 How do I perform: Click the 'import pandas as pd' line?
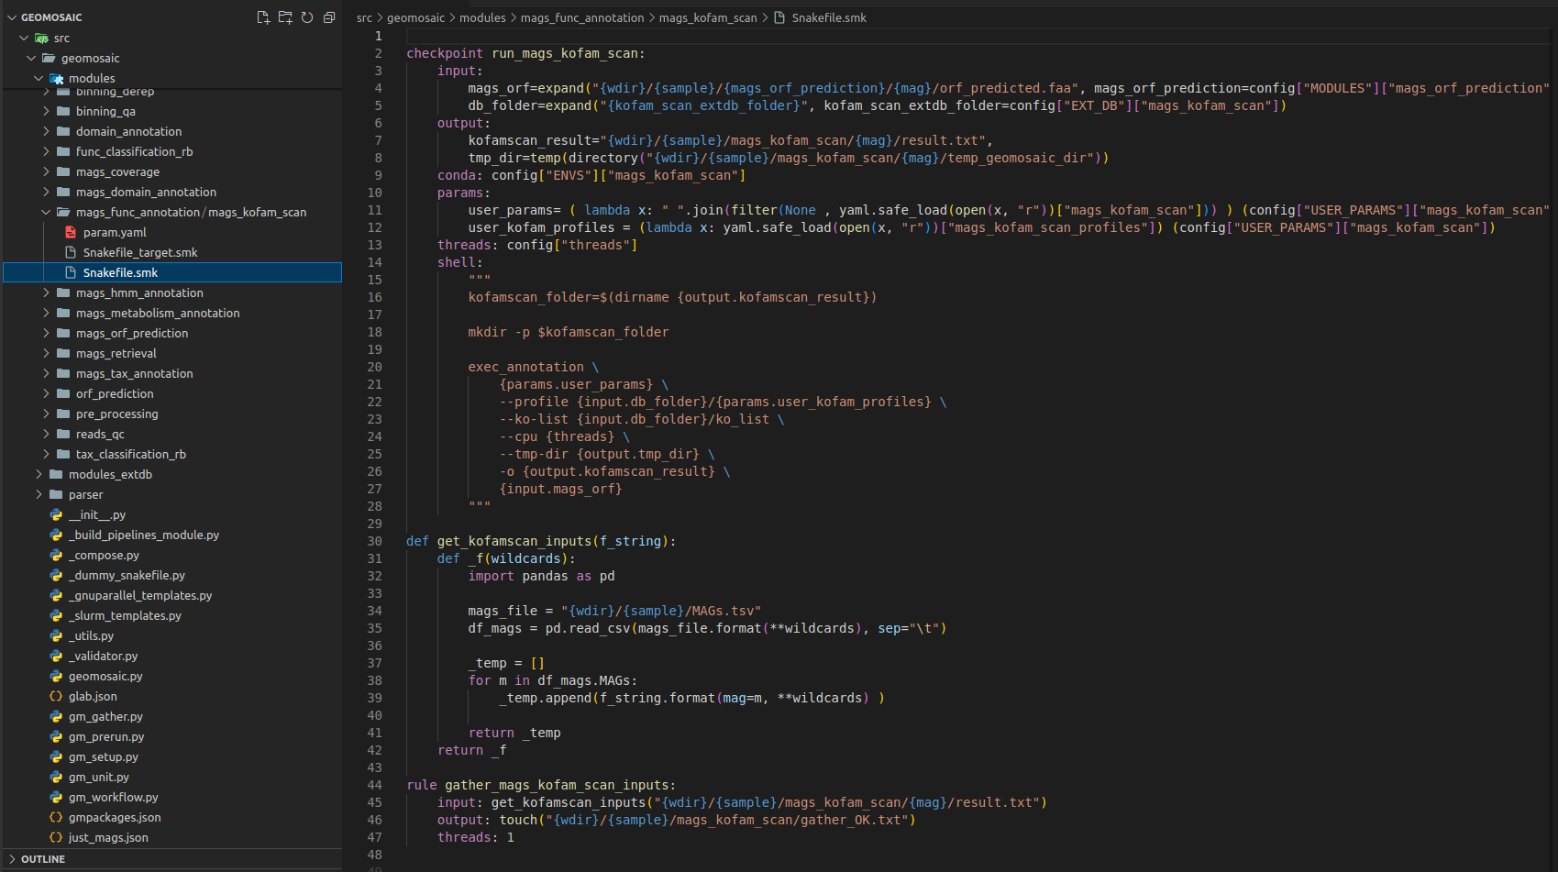(541, 576)
